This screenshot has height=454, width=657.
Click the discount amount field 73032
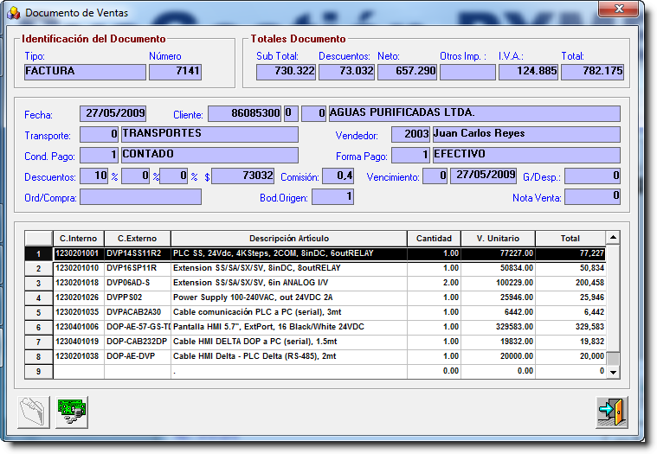[243, 176]
